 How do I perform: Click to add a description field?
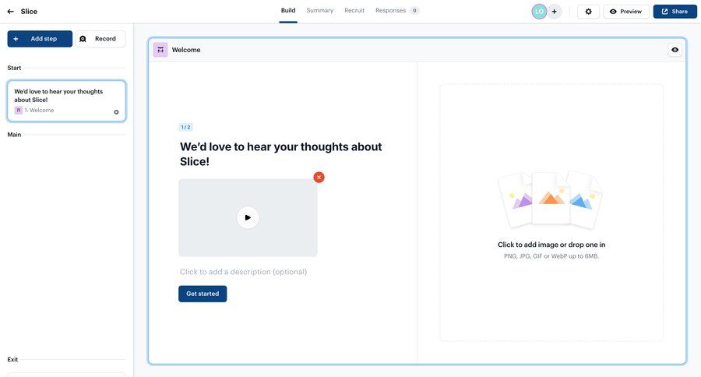[x=243, y=272]
